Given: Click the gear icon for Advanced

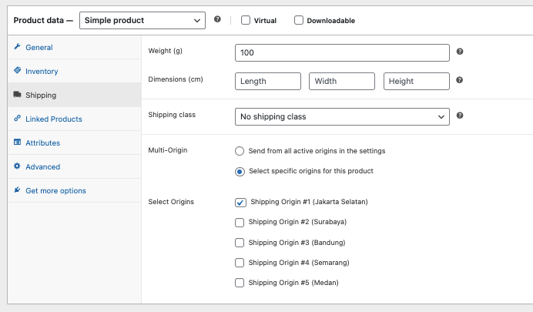Looking at the screenshot, I should pos(17,166).
